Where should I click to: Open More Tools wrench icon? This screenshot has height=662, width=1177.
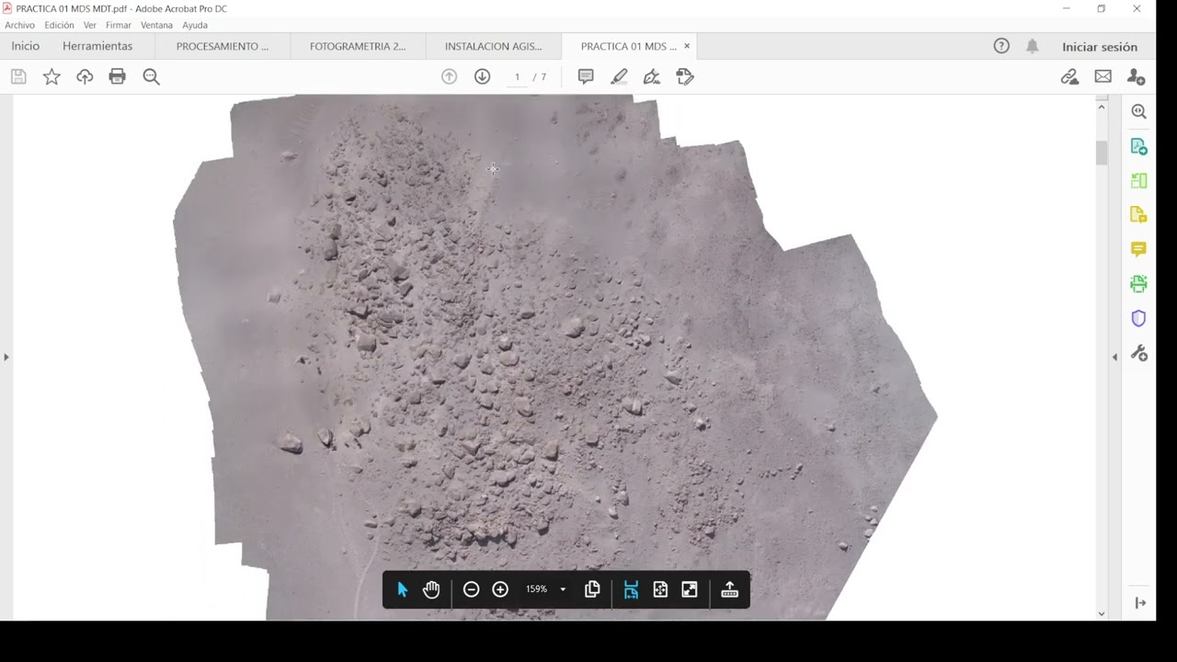[1138, 353]
